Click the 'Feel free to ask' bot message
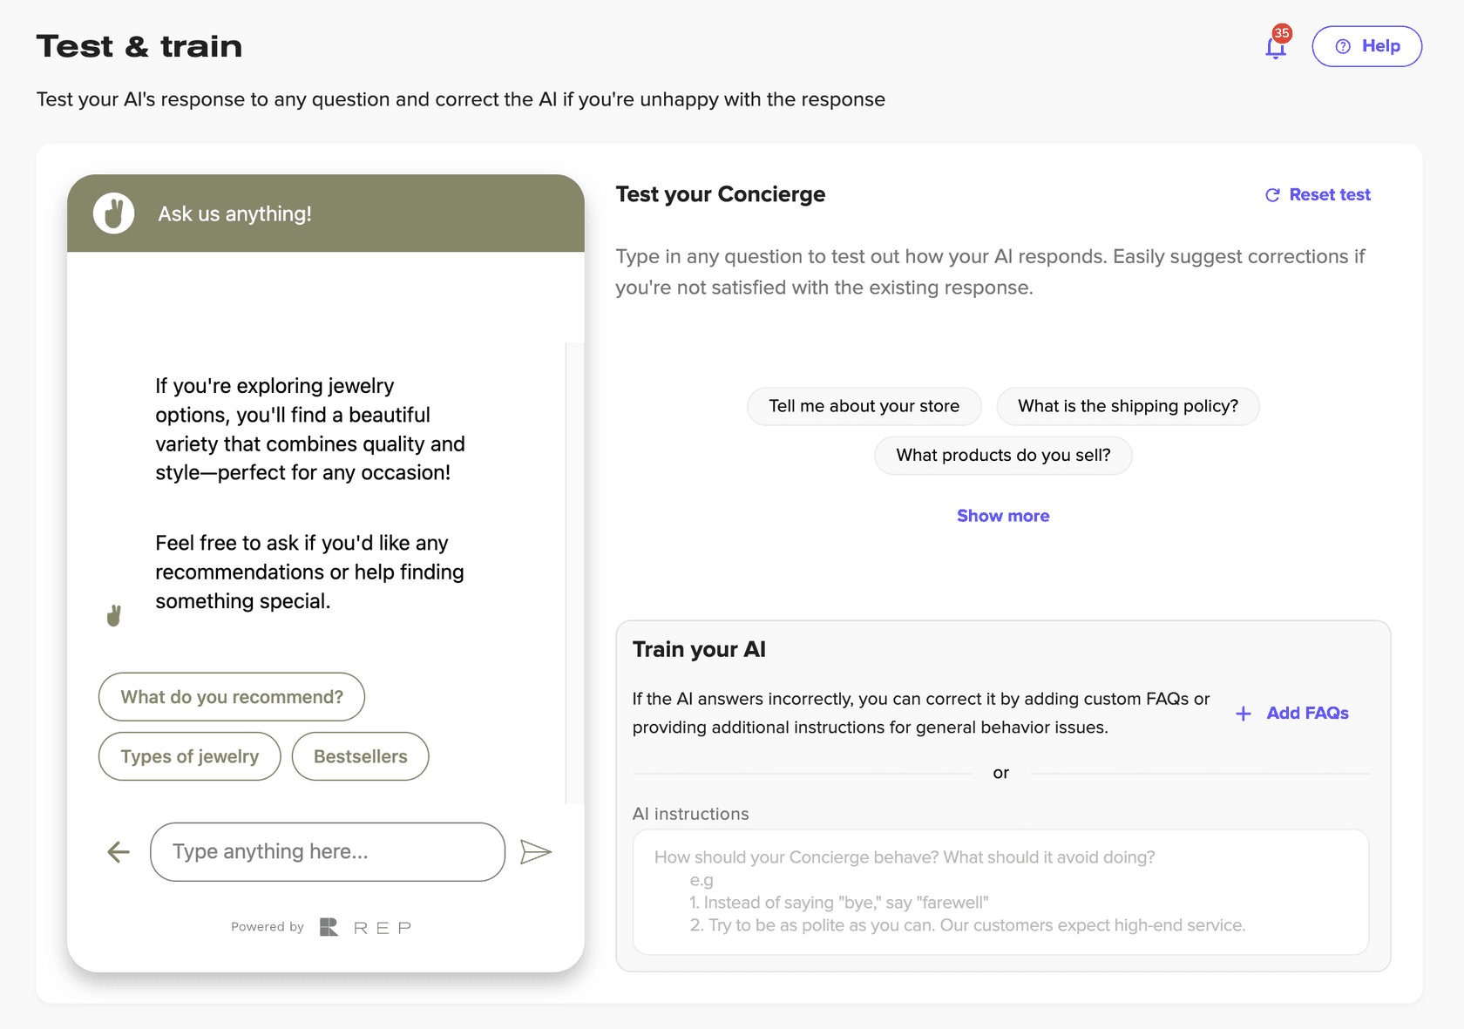Image resolution: width=1464 pixels, height=1029 pixels. (309, 572)
